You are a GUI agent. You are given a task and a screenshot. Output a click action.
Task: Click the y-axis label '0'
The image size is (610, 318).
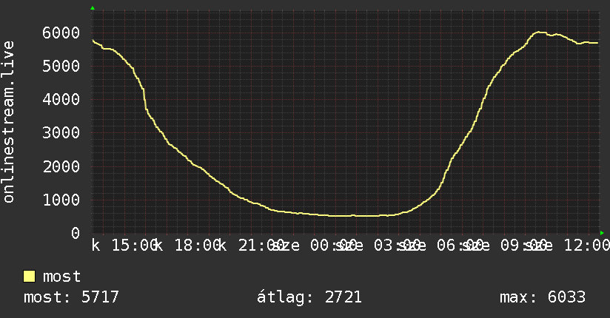coord(76,233)
